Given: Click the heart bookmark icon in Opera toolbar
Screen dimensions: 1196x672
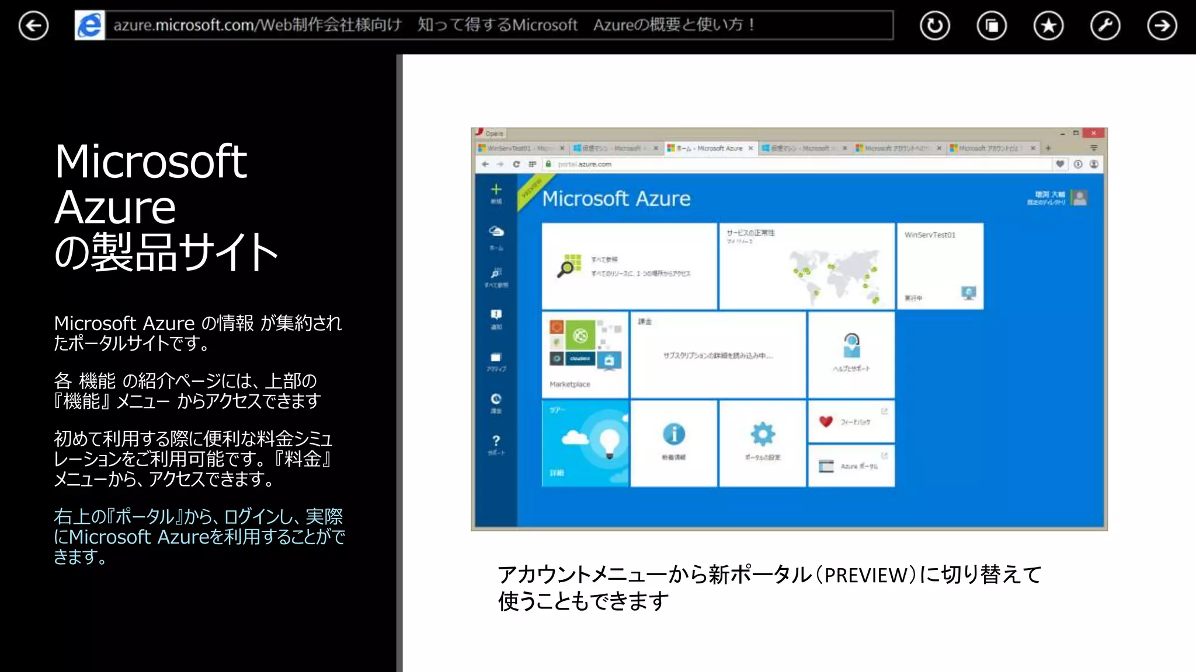Looking at the screenshot, I should (x=1059, y=164).
